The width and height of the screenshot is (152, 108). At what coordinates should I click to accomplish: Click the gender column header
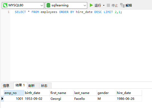click(x=107, y=93)
